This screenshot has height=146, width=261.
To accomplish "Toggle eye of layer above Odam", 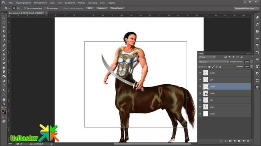I will pos(200,100).
